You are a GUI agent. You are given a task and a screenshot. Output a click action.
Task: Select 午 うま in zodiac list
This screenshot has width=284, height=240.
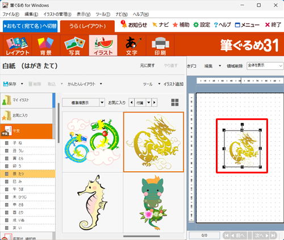tap(28, 189)
